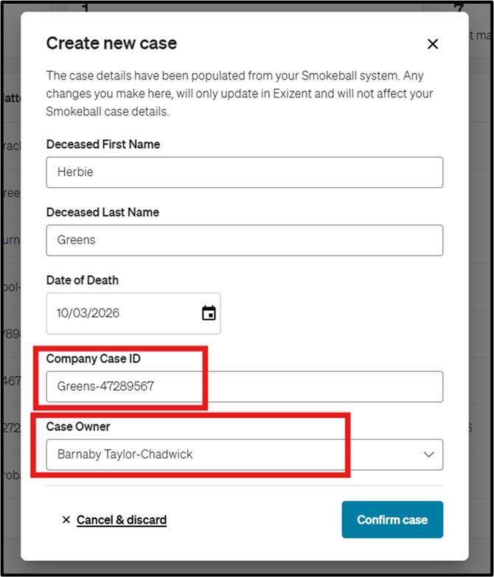Click the Deceased First Name label

coord(102,144)
